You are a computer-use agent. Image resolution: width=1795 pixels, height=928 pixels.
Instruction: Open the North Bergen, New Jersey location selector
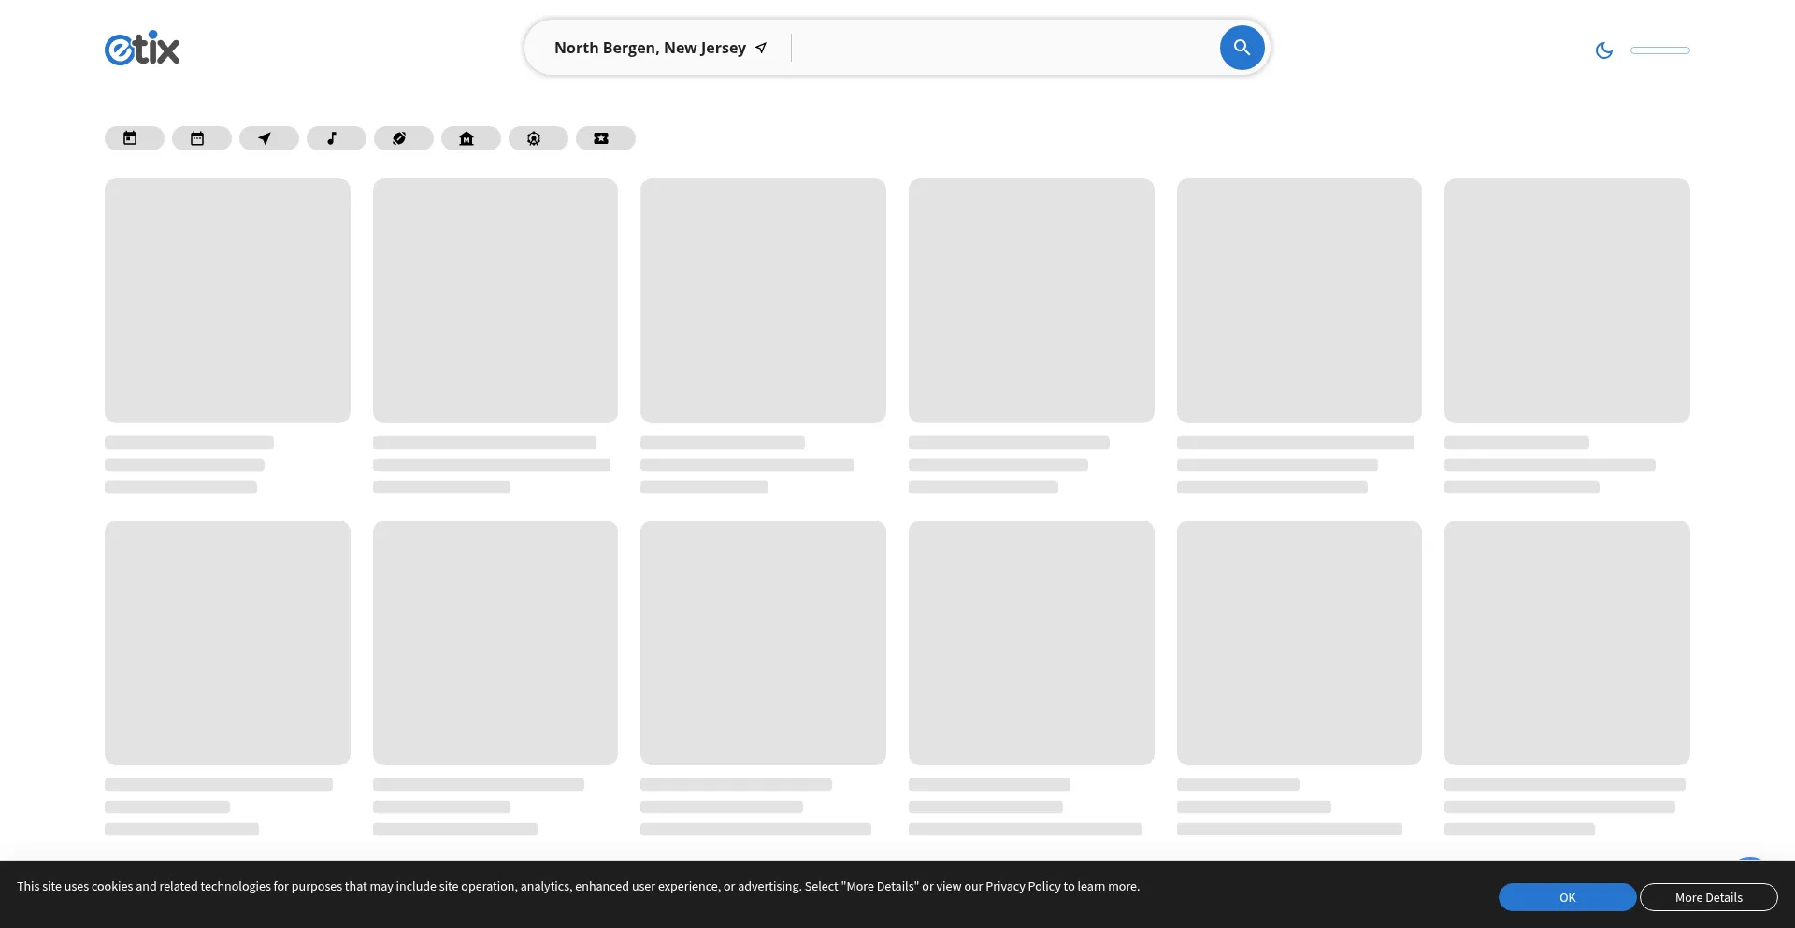(650, 48)
